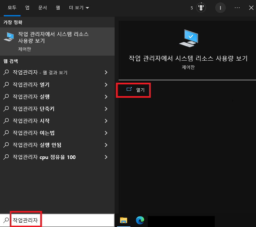
Task: Click search icon beside 작업관리자 cpu 점유율 100
Action: click(6, 157)
